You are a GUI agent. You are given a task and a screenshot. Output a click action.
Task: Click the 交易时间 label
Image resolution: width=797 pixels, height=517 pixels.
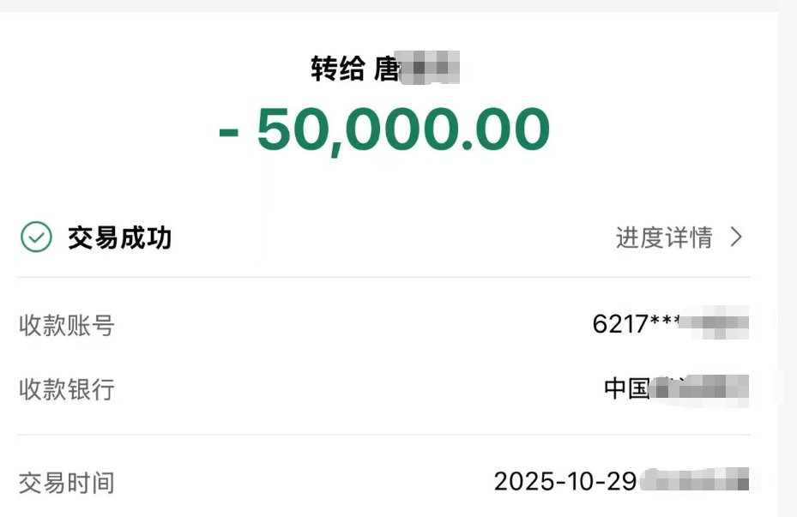(66, 483)
